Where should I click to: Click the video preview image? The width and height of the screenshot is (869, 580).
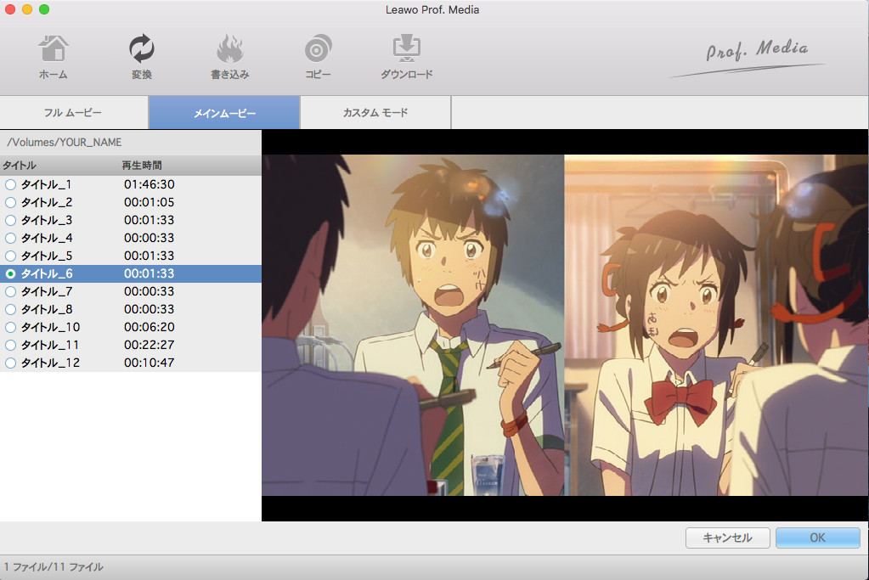(565, 325)
